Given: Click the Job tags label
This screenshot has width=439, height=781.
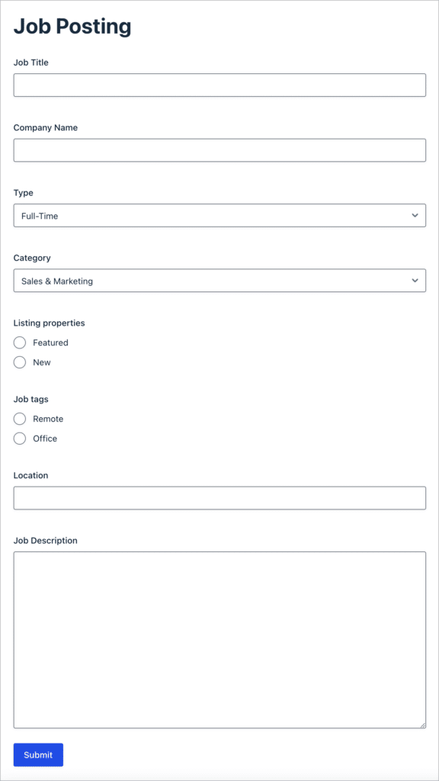Looking at the screenshot, I should [30, 400].
